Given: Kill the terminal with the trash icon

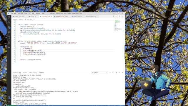Looking at the screenshot, I should coord(116,73).
